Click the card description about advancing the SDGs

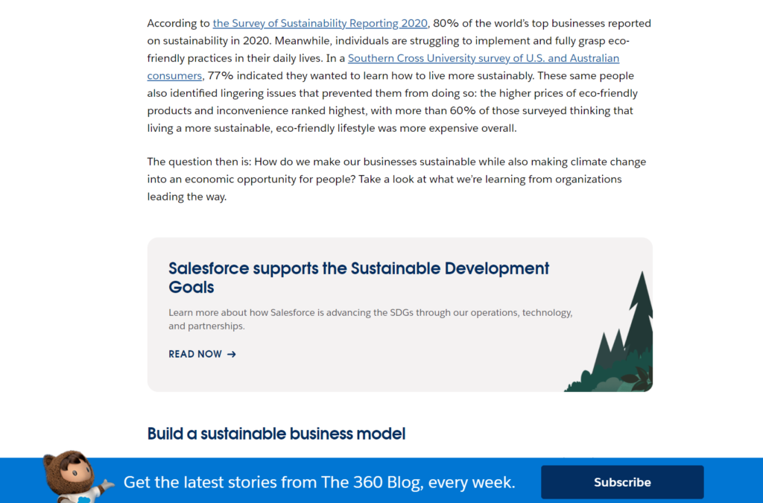coord(370,319)
